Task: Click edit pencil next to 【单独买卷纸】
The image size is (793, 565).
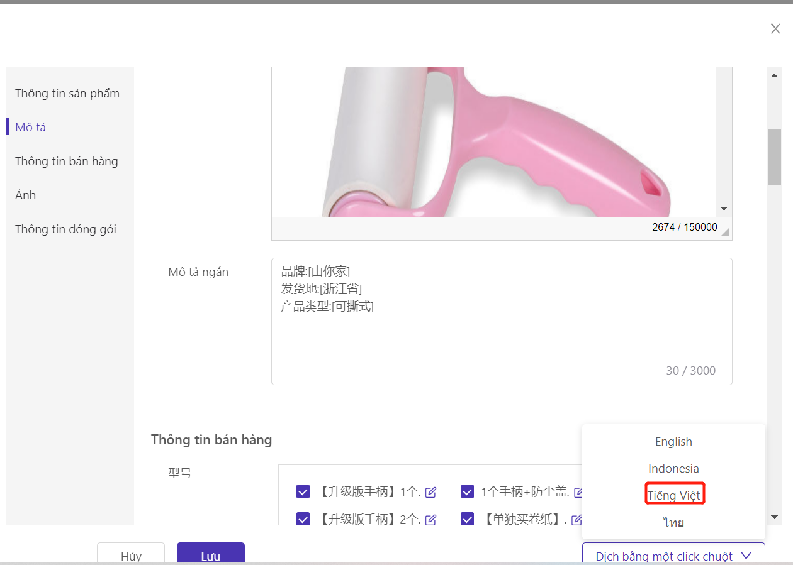Action: (576, 520)
